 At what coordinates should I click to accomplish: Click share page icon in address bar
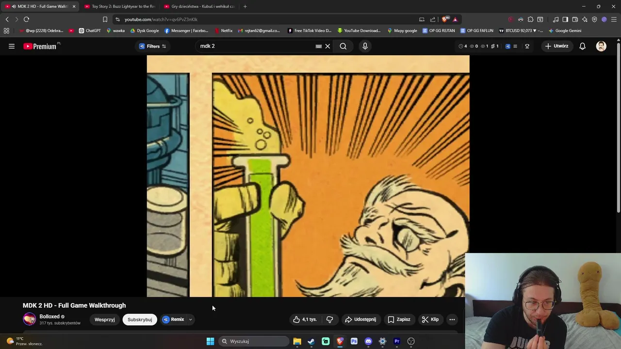pyautogui.click(x=433, y=19)
